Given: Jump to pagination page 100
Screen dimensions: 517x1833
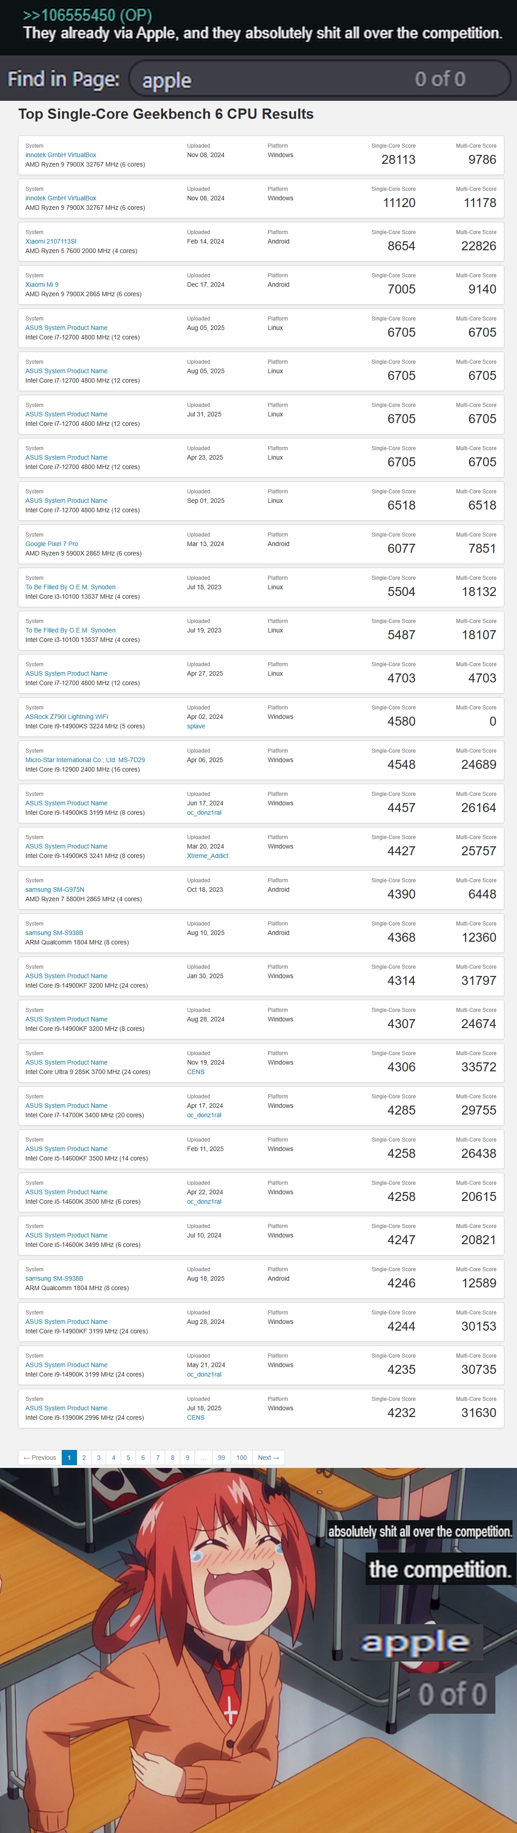Looking at the screenshot, I should (241, 1458).
